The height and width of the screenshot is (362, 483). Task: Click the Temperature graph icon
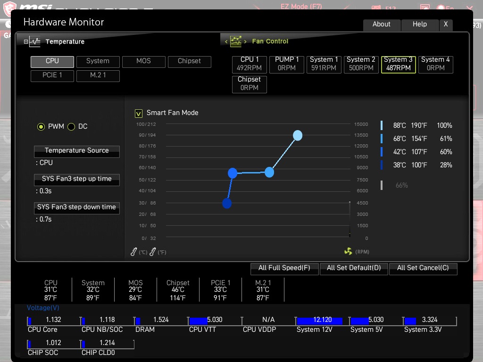[35, 41]
